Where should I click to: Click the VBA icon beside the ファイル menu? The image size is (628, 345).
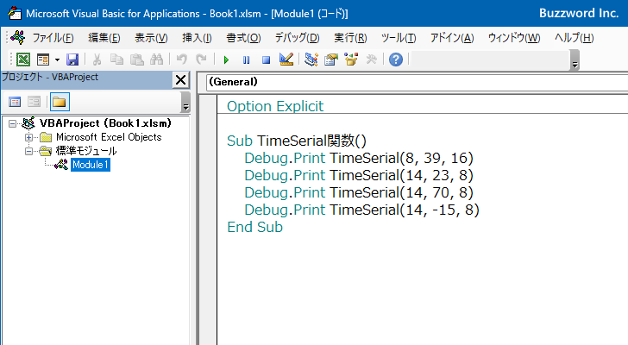pyautogui.click(x=18, y=37)
